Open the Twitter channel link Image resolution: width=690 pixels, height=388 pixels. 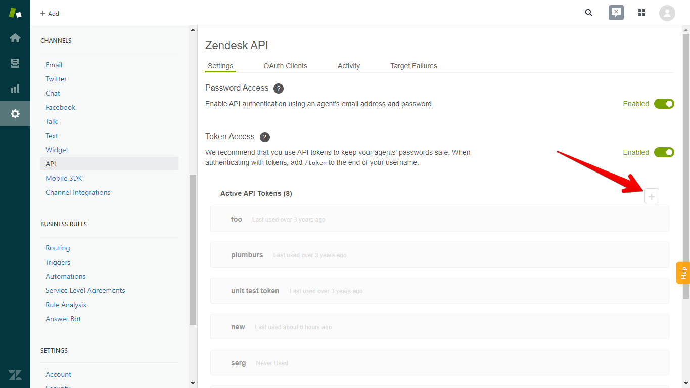pos(56,79)
